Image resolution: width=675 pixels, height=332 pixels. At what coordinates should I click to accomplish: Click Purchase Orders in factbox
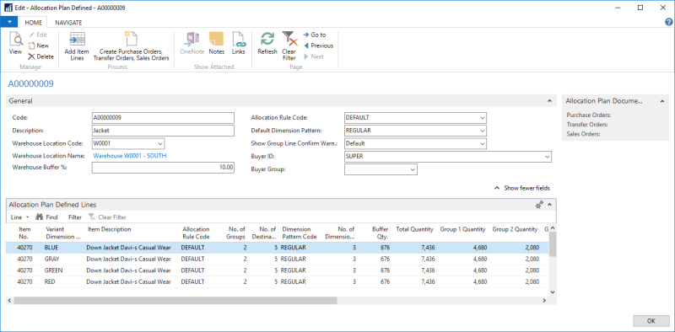(589, 115)
